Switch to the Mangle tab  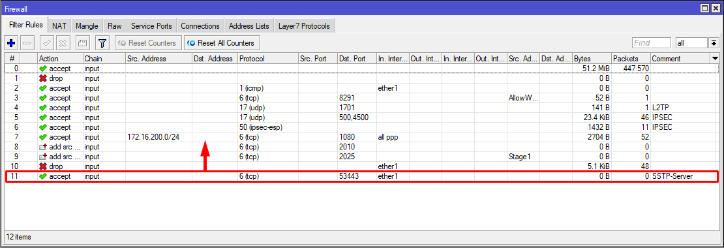point(86,26)
